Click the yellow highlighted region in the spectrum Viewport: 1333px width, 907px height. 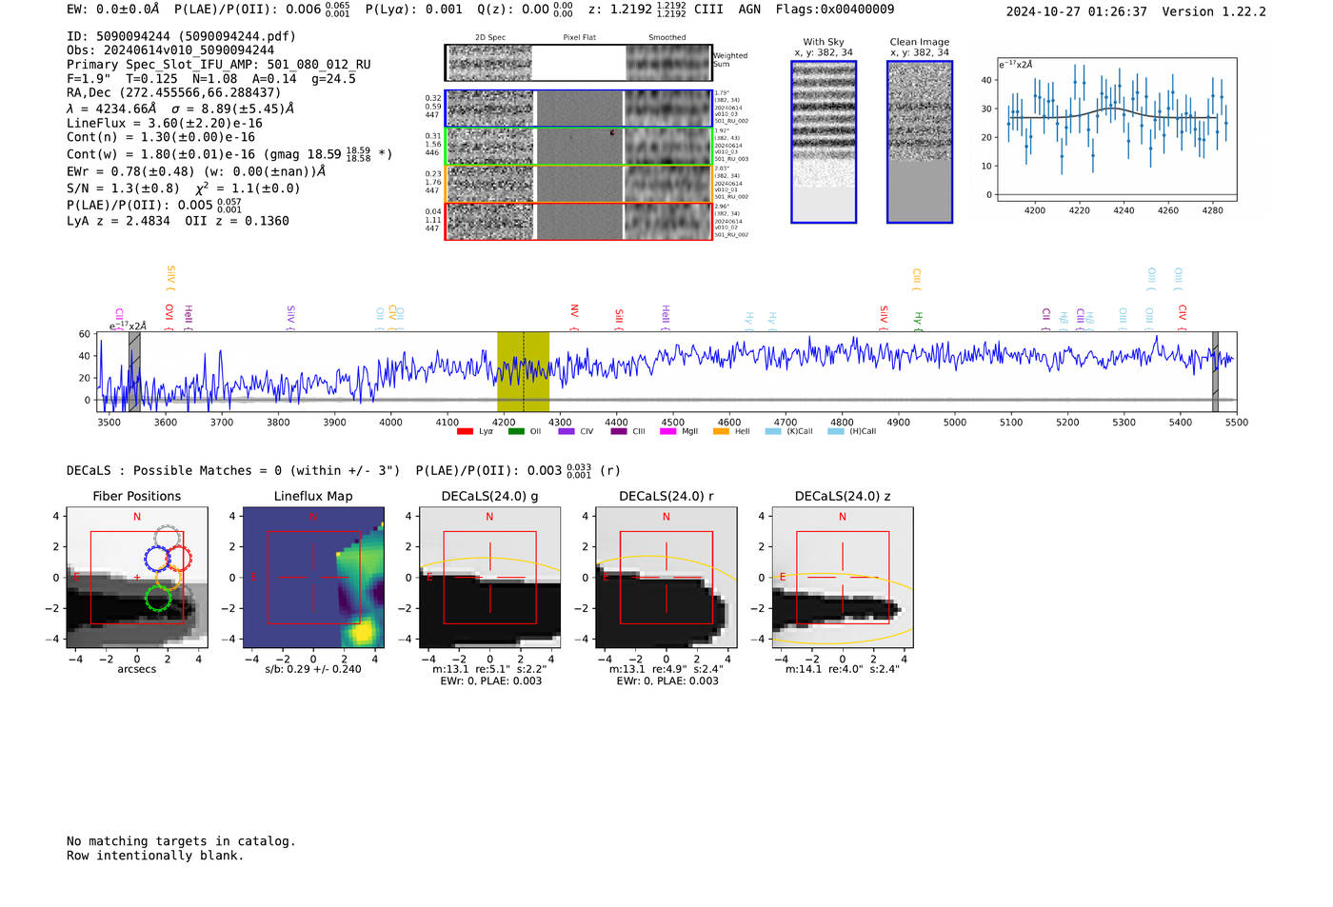click(523, 371)
